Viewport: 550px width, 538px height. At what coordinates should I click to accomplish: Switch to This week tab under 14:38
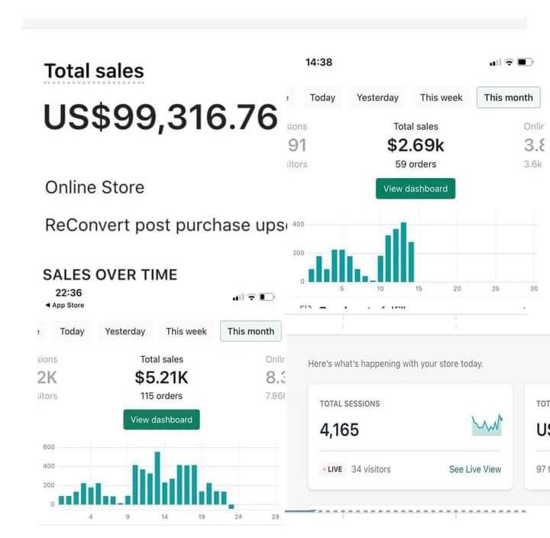pos(441,98)
